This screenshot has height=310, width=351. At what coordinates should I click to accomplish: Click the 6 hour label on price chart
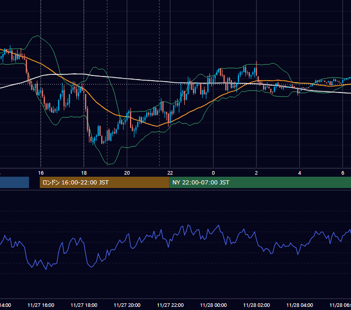pyautogui.click(x=343, y=173)
